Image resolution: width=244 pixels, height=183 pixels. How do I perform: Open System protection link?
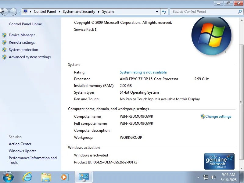23,50
